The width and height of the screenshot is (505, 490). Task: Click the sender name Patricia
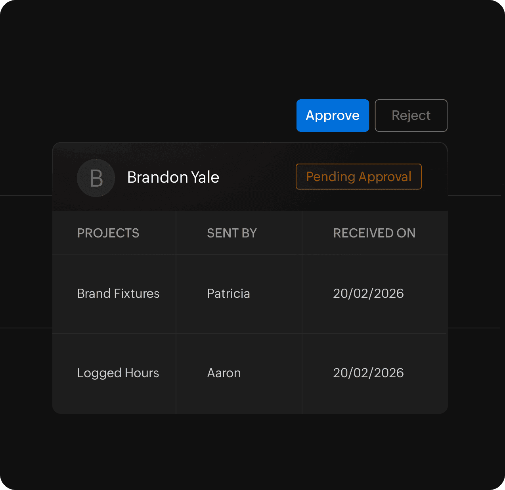(x=228, y=293)
